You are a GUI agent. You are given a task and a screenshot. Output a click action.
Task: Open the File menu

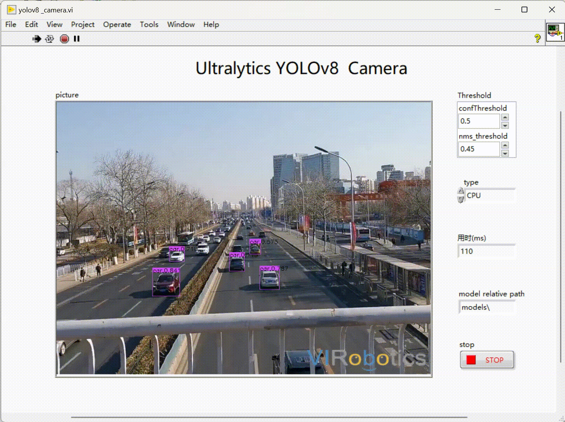point(11,24)
